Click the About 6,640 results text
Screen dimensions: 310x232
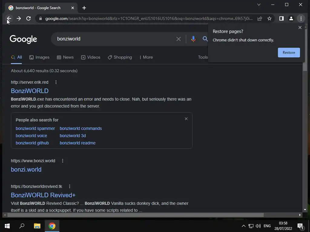coord(44,71)
